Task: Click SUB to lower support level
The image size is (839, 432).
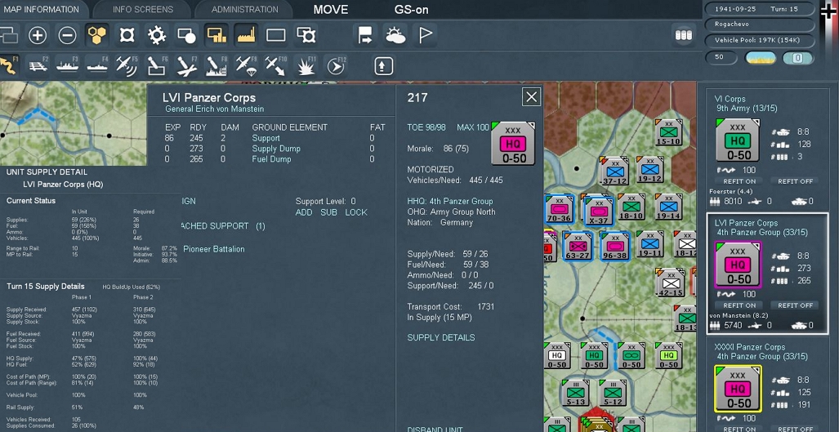Action: coord(328,212)
